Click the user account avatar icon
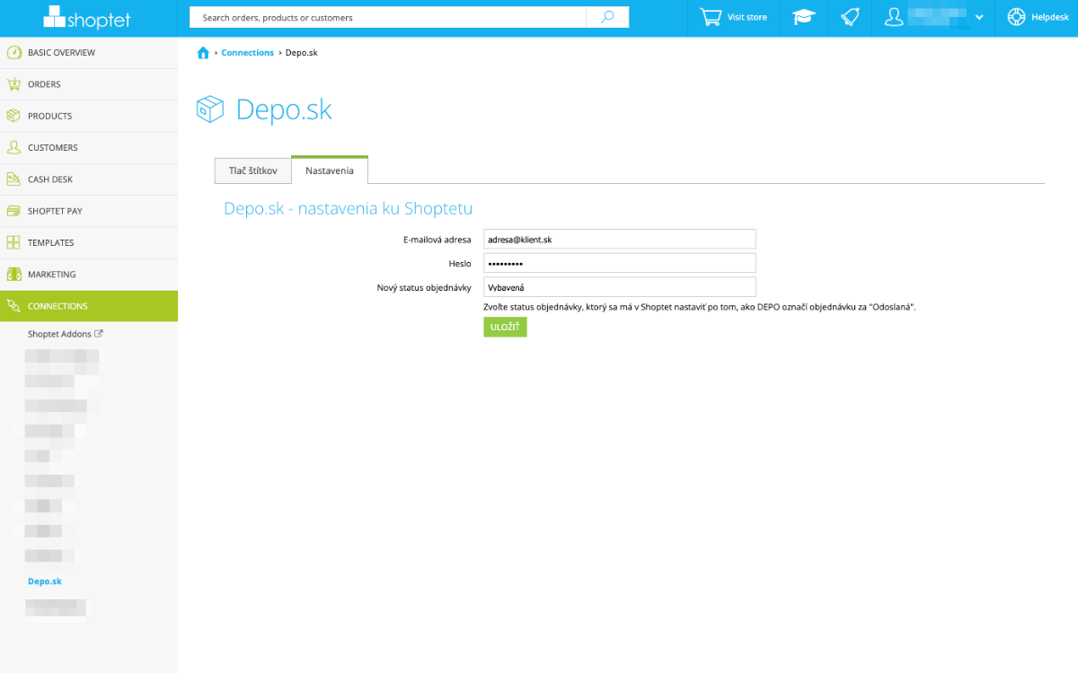Image resolution: width=1078 pixels, height=673 pixels. click(894, 17)
